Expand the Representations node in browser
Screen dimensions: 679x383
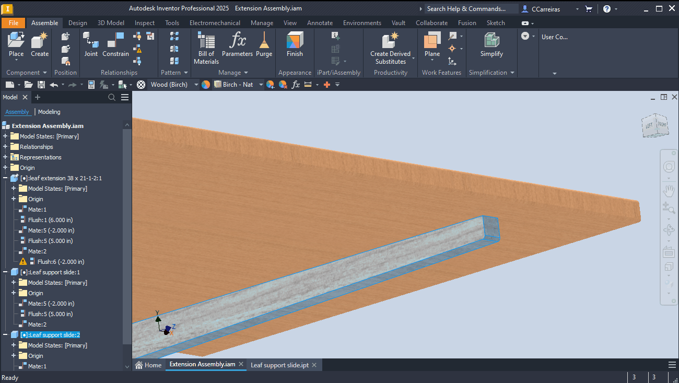click(5, 157)
